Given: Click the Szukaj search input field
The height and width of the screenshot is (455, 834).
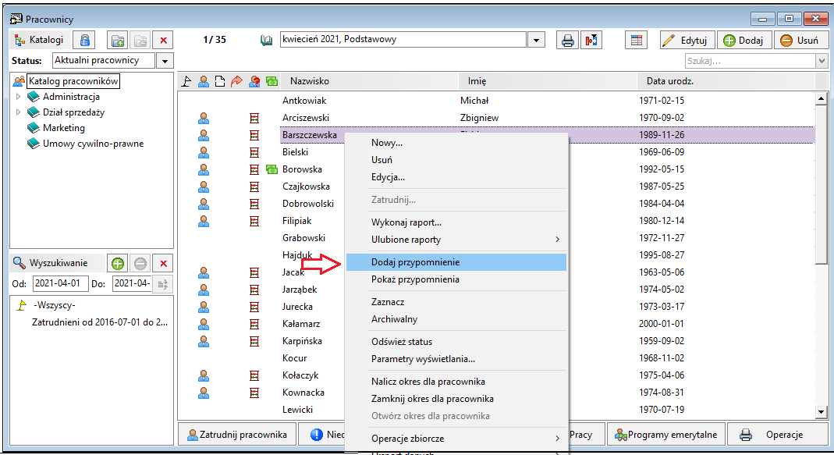Looking at the screenshot, I should 750,61.
